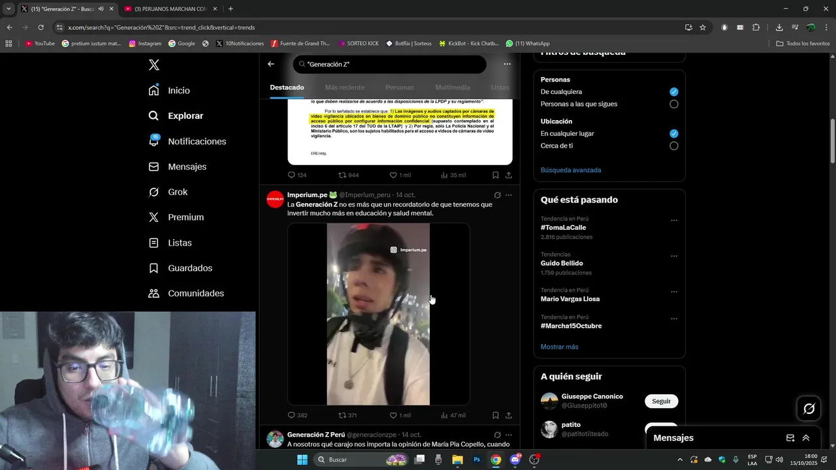Screen dimensions: 836x470
Task: Compose new message in Mensajes drawer
Action: (790, 438)
